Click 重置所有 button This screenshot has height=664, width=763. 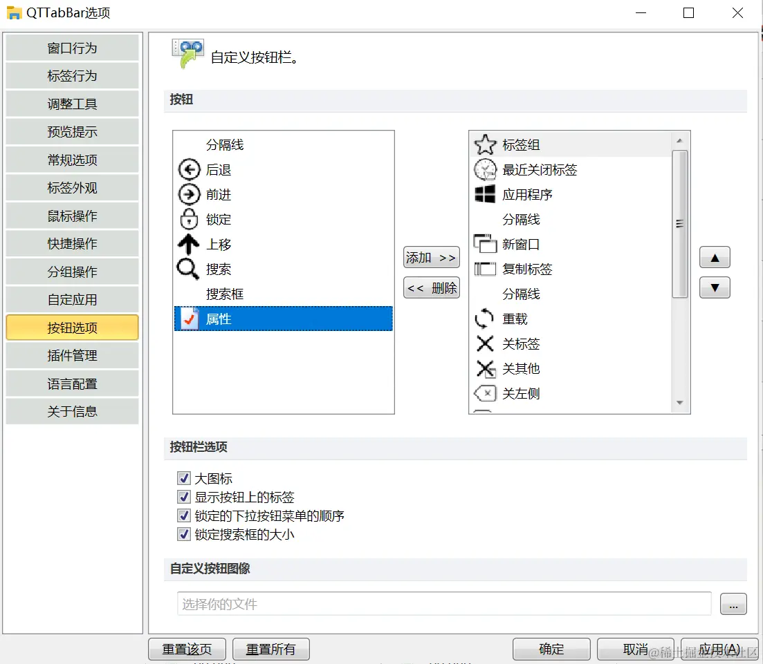pyautogui.click(x=270, y=649)
